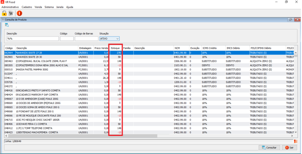This screenshot has width=302, height=154.
Task: Select row 10 PE DE MOLEQUE CROCANTE PIAUI 200
Action: coord(149,116)
